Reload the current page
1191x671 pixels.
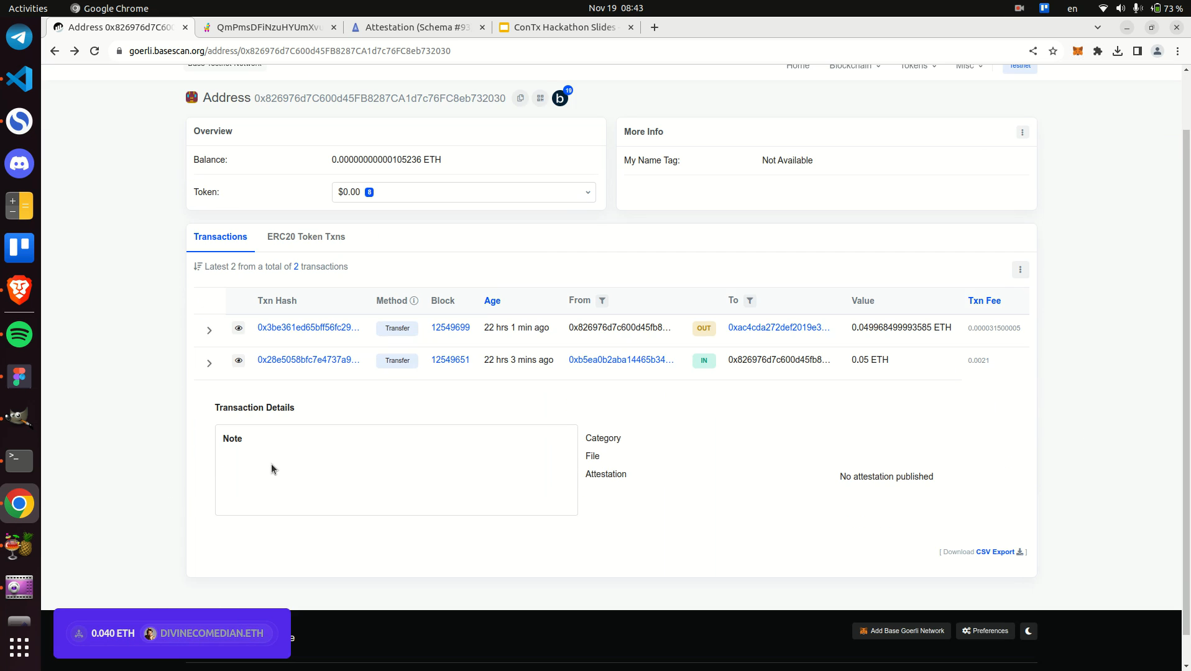click(x=94, y=51)
